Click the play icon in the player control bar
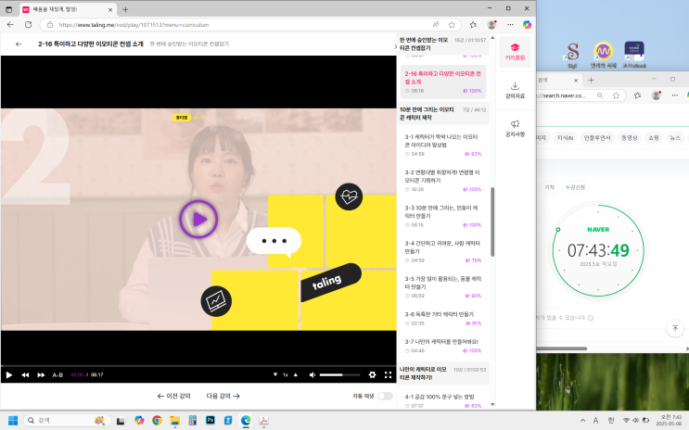The width and height of the screenshot is (689, 430). (x=8, y=374)
